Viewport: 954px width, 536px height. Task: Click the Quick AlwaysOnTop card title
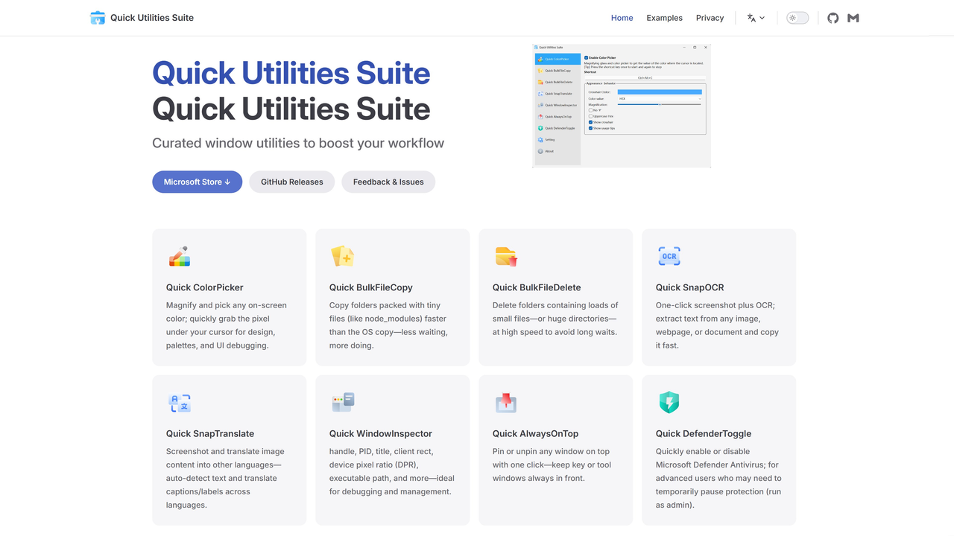point(535,433)
